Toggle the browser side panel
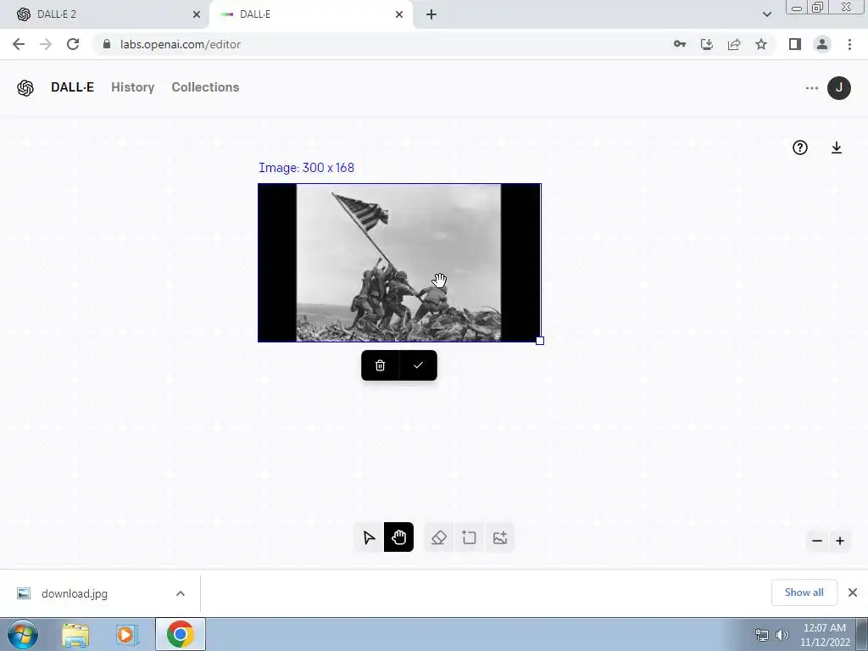The width and height of the screenshot is (868, 651). point(795,44)
